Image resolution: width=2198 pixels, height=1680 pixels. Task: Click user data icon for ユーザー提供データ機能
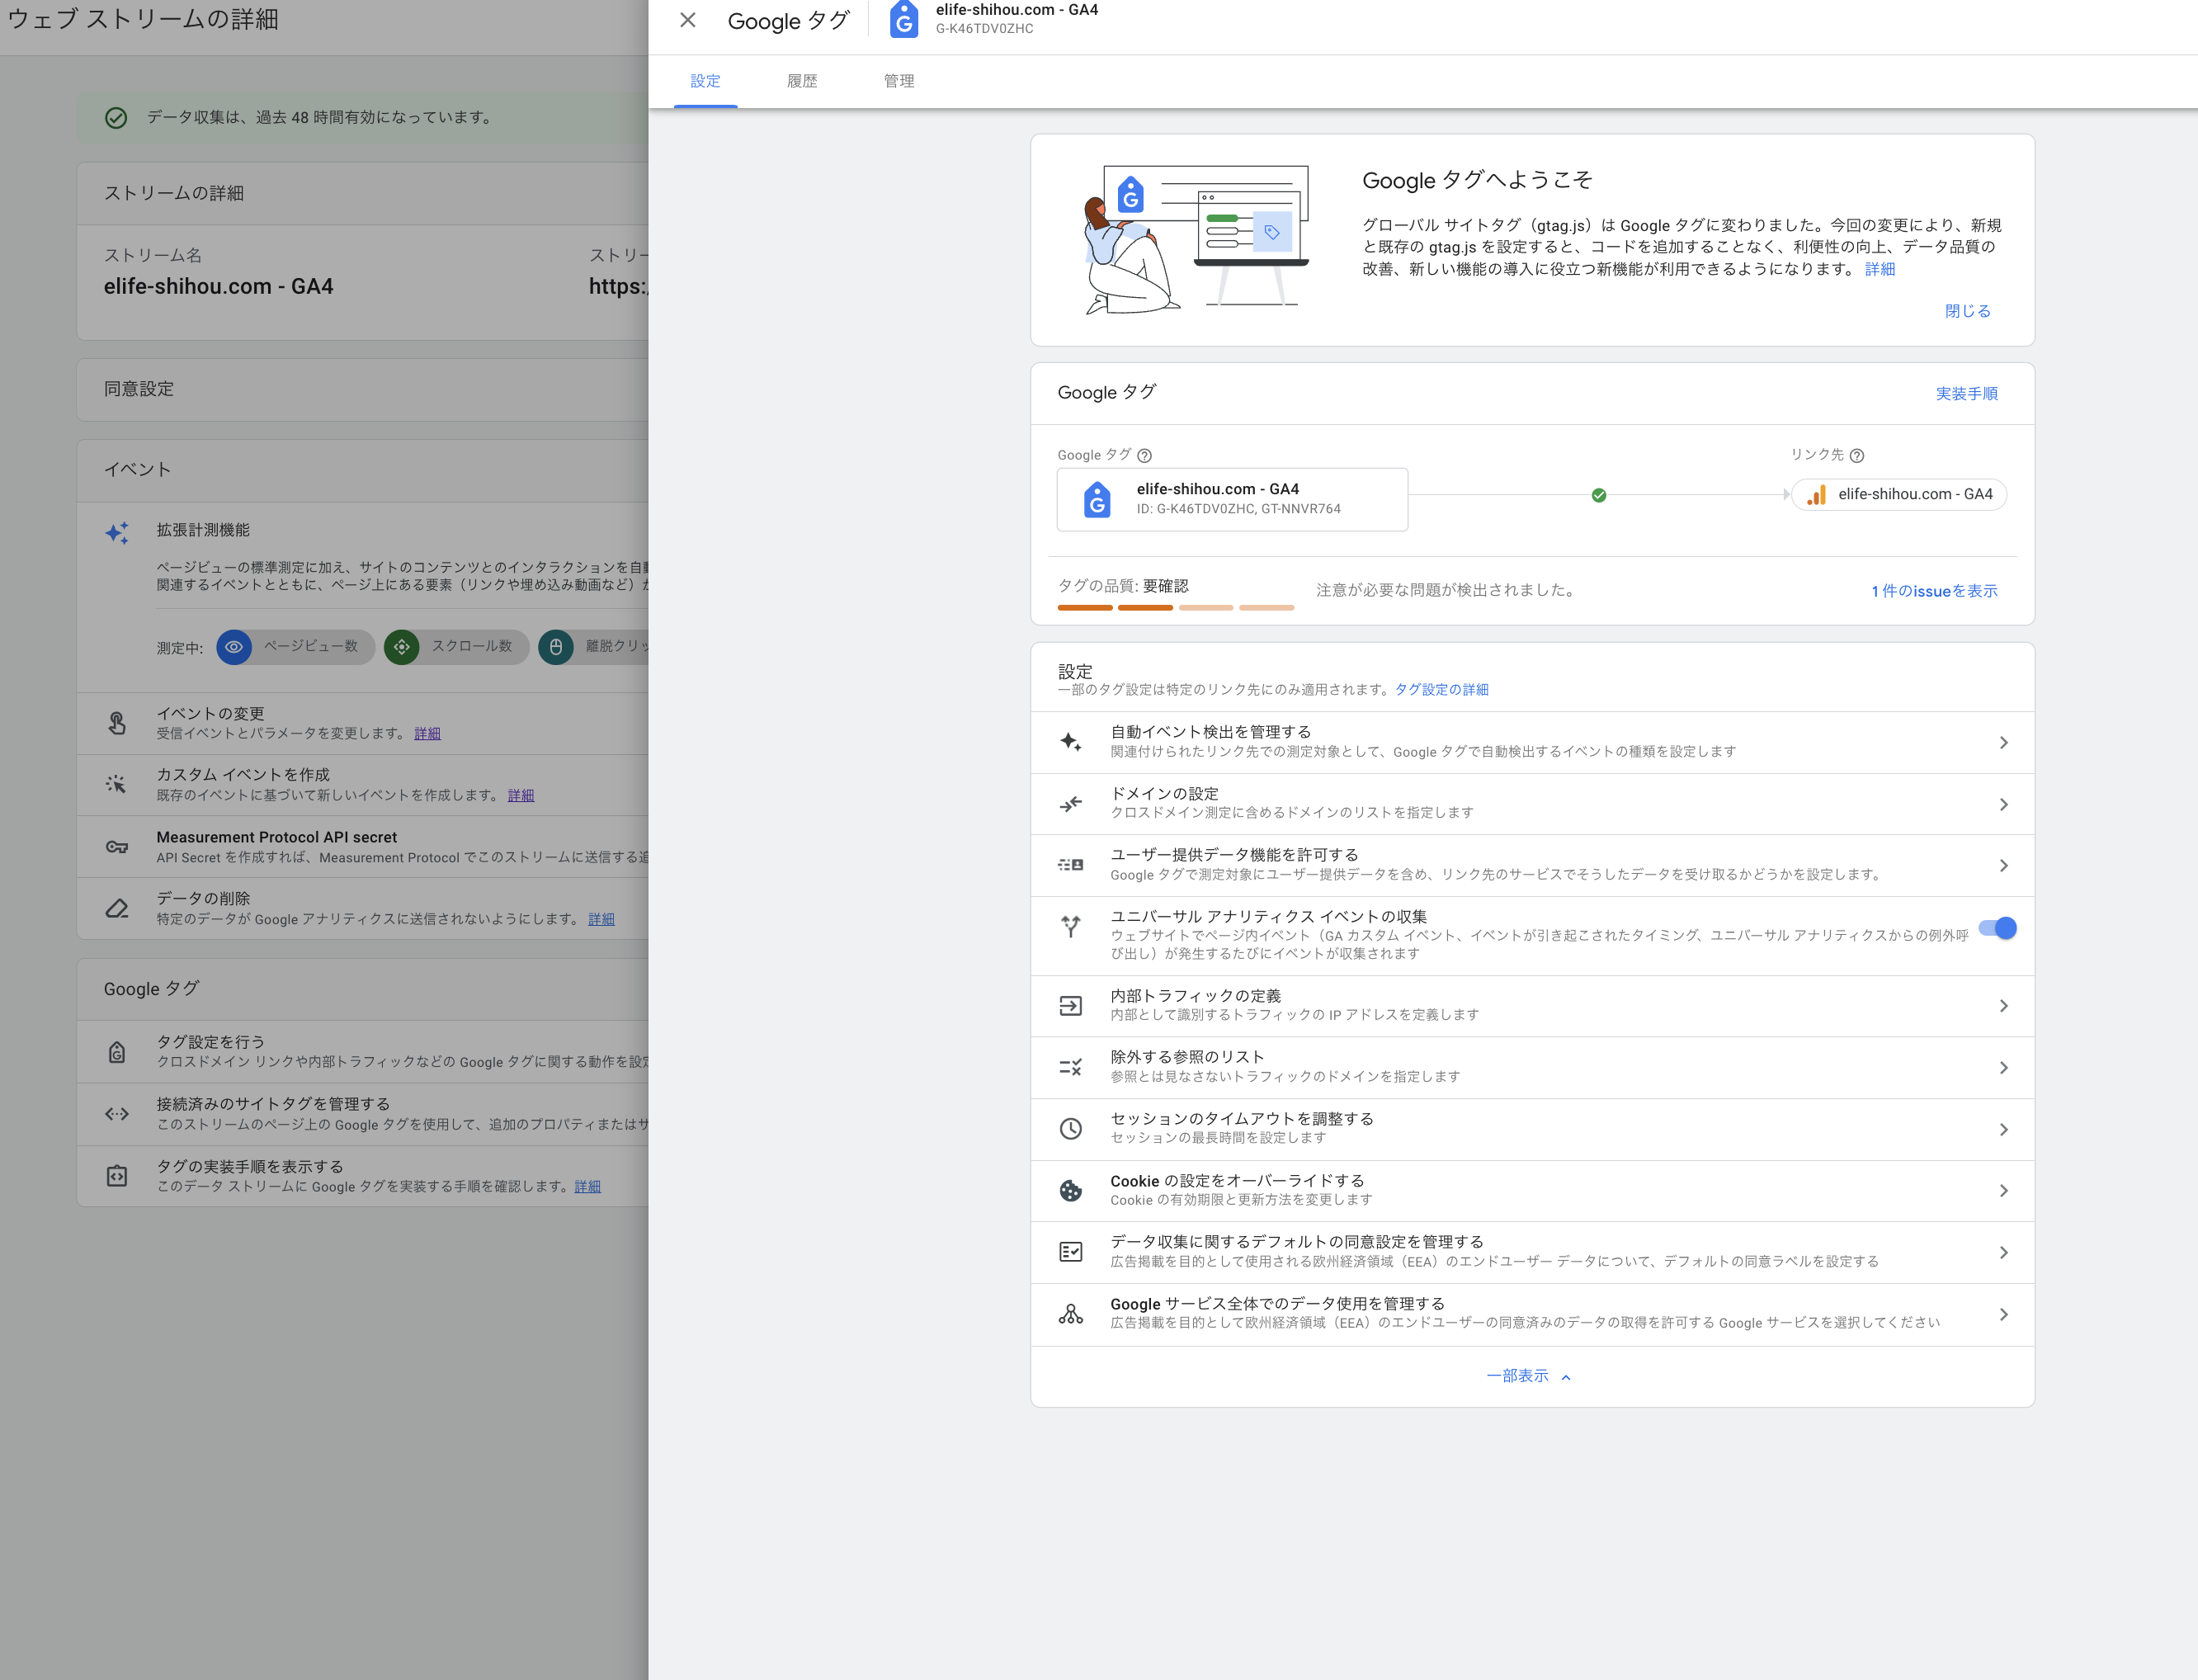1070,865
